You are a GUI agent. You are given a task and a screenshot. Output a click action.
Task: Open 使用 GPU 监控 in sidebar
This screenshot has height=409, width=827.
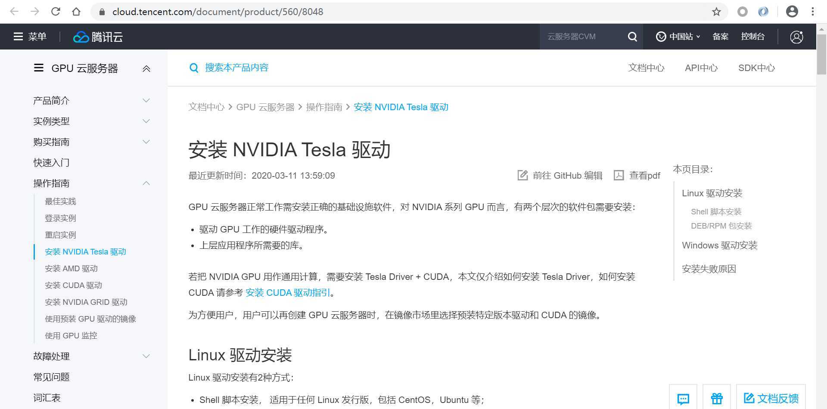(x=71, y=335)
